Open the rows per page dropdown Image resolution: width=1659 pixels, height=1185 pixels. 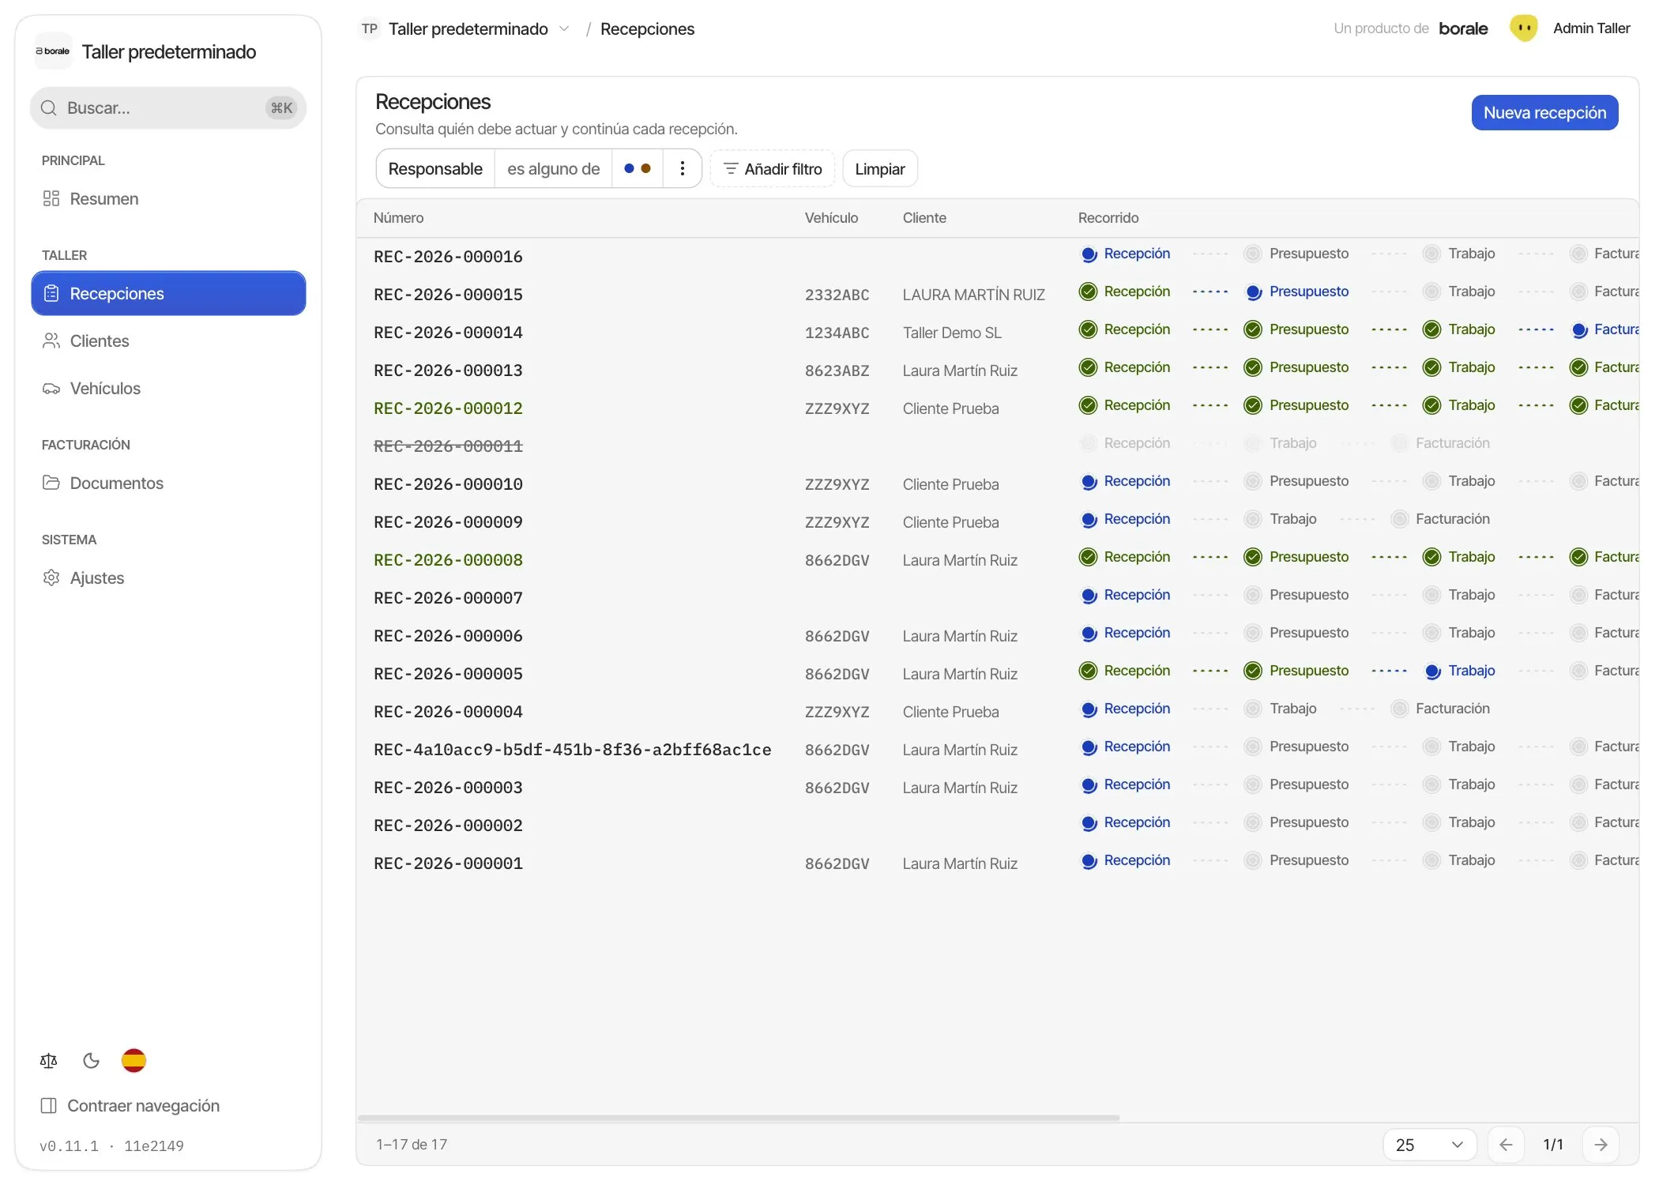click(1430, 1145)
